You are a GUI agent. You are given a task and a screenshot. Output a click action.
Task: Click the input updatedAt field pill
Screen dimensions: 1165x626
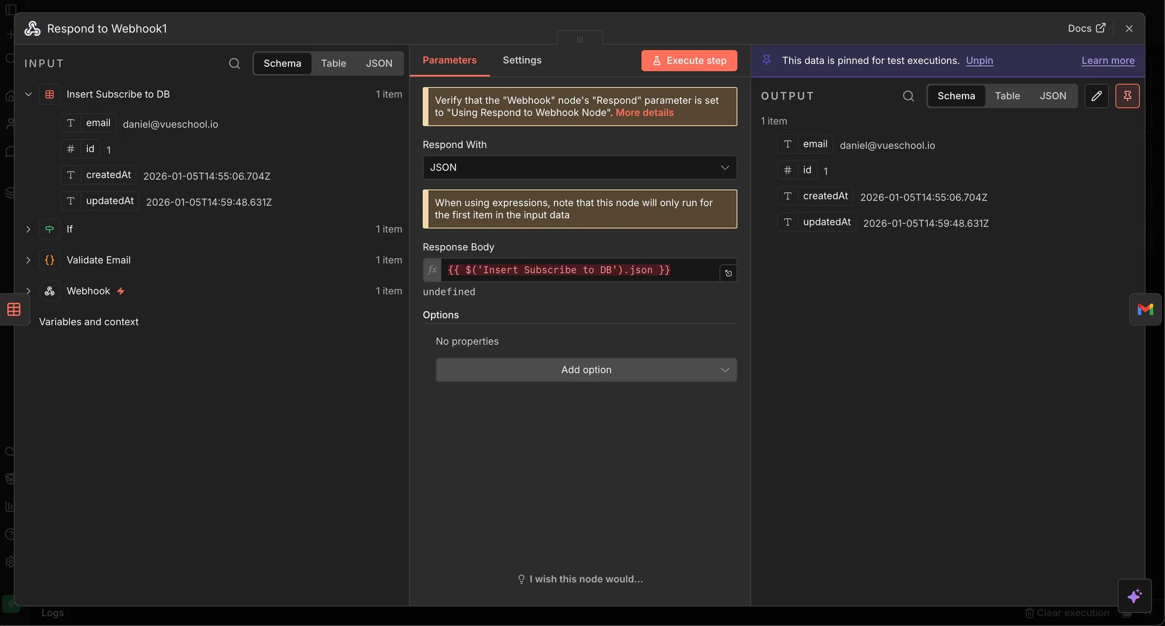100,201
